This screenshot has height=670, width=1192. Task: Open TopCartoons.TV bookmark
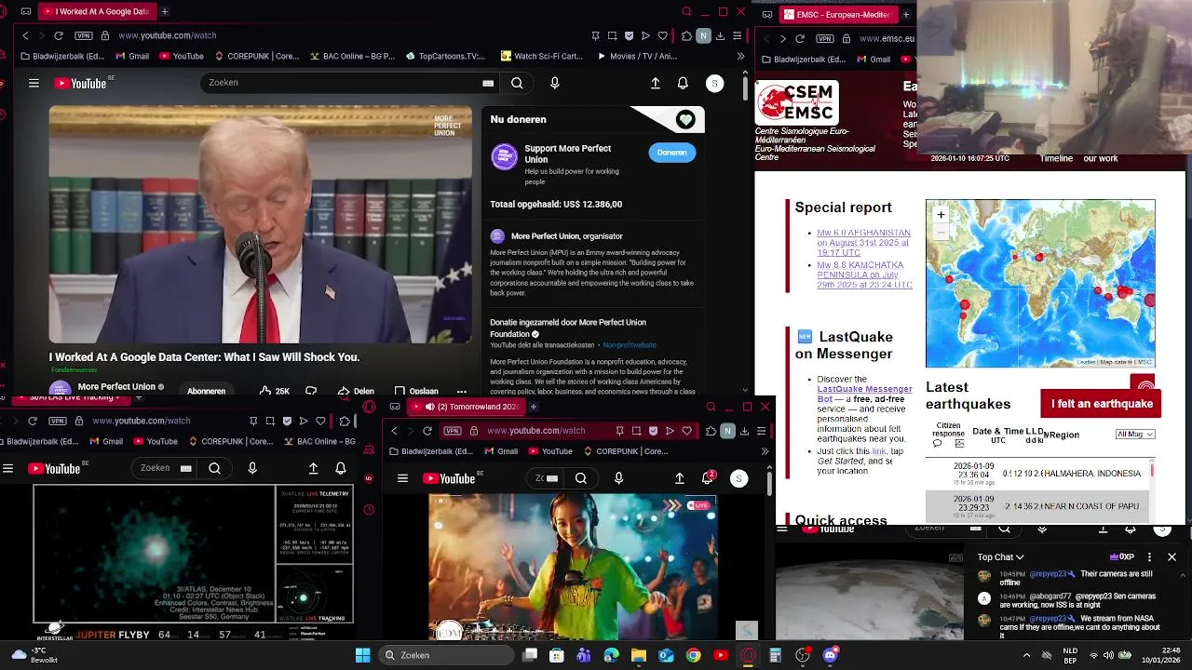point(445,56)
